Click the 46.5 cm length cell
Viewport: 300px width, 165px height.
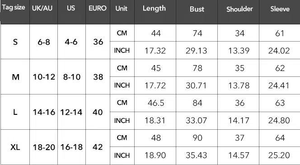coord(156,103)
